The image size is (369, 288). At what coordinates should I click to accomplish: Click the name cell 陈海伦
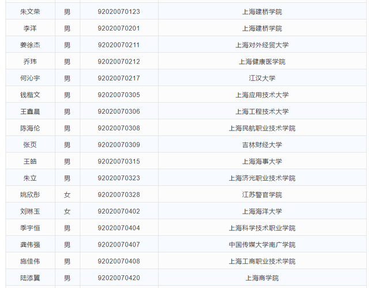(30, 128)
